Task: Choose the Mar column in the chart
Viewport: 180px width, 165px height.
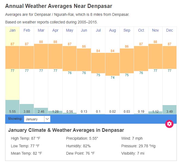Action: (x=41, y=30)
